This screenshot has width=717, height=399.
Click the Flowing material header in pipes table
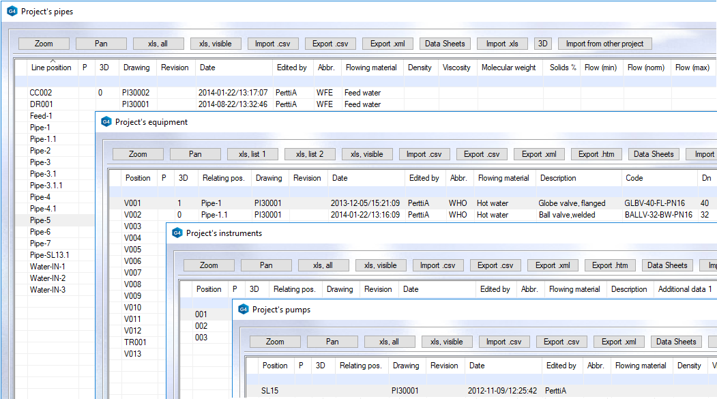point(371,68)
